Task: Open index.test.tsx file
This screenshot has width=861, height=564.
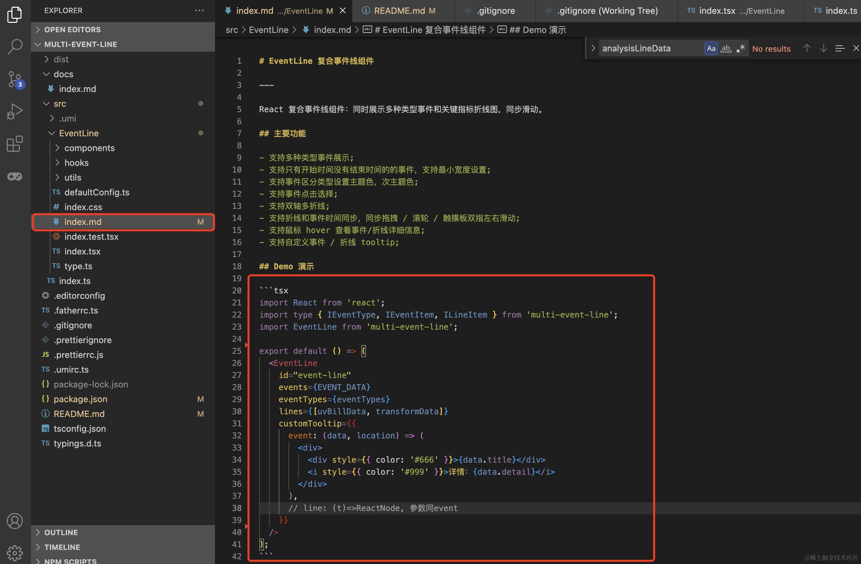Action: pyautogui.click(x=123, y=237)
